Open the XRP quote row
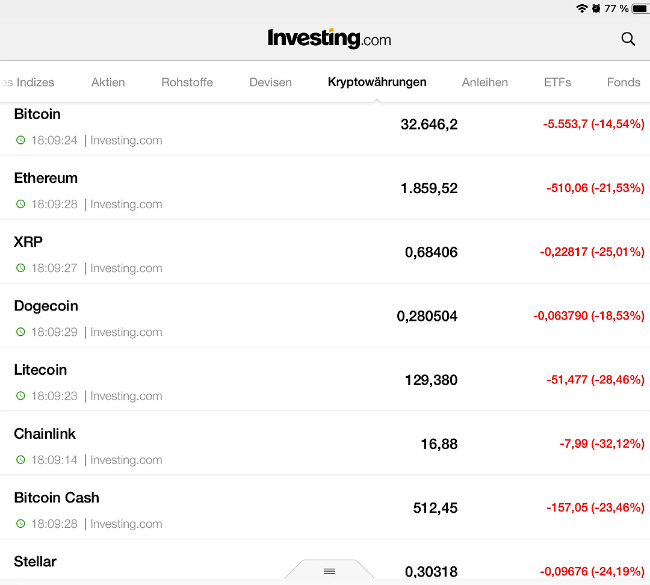Viewport: 650px width, 585px height. [241, 252]
